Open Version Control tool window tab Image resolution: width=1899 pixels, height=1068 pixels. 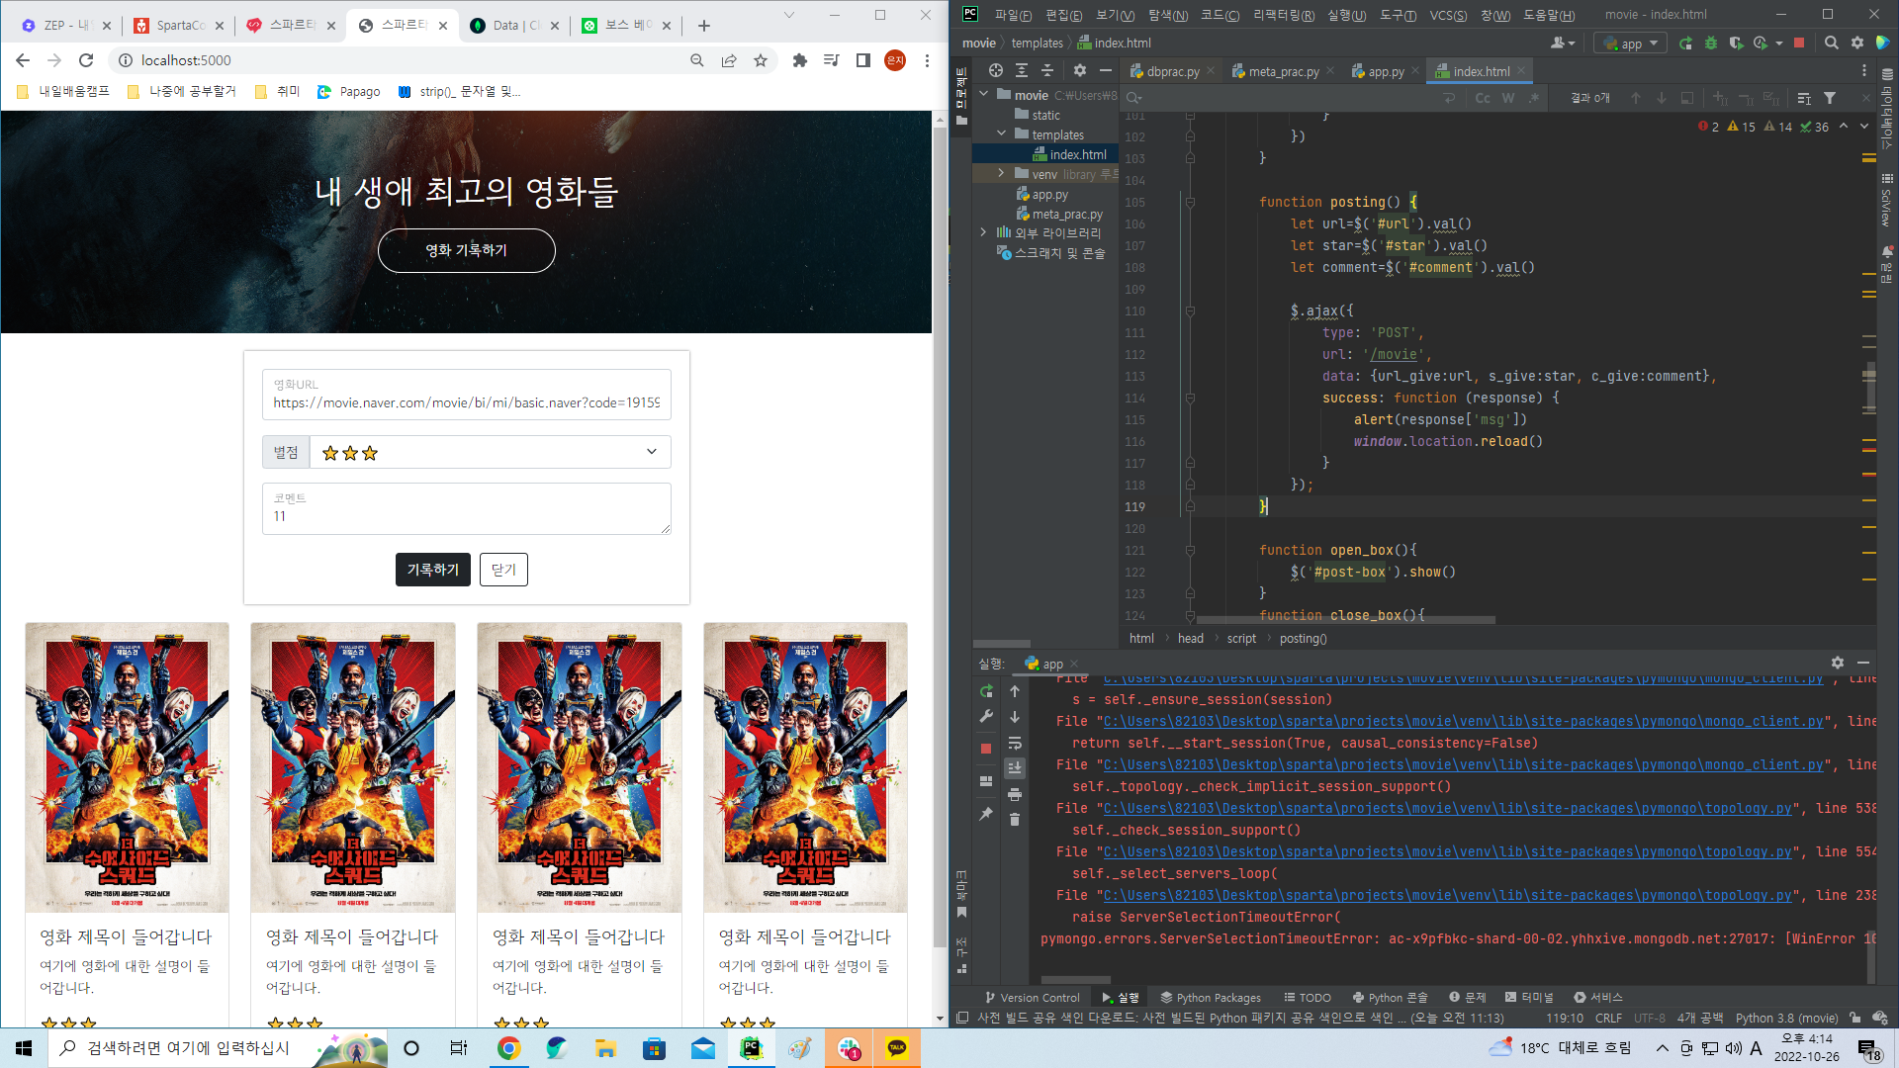coord(1032,997)
